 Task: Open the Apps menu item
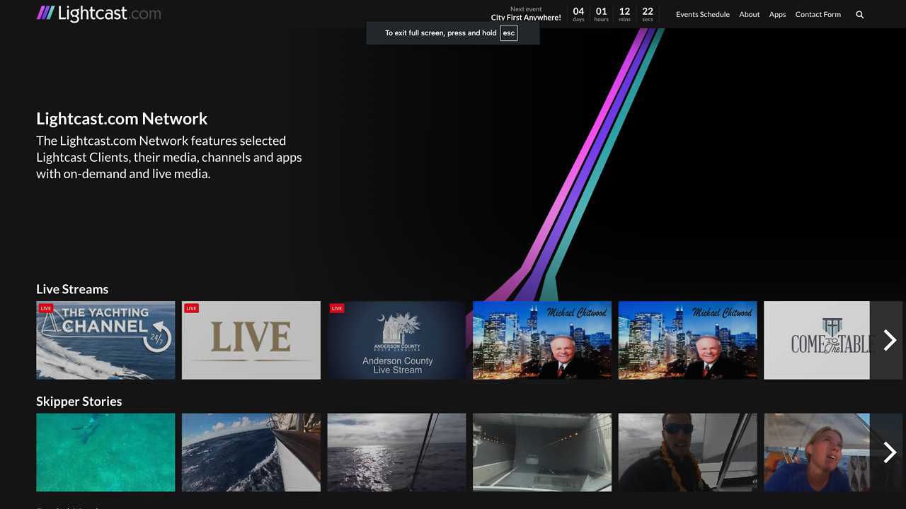tap(777, 14)
